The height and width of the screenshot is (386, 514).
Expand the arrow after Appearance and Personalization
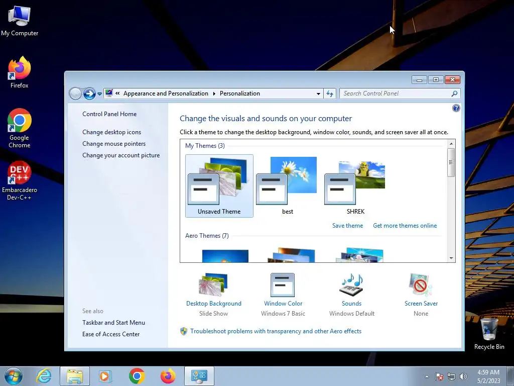(214, 93)
